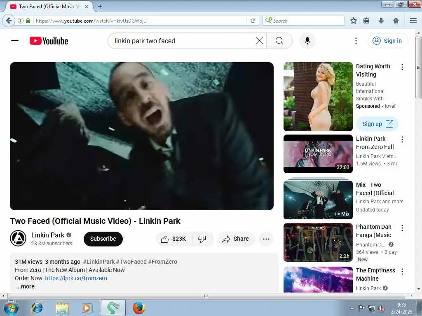Open Windows Media Player from taskbar

click(x=87, y=308)
